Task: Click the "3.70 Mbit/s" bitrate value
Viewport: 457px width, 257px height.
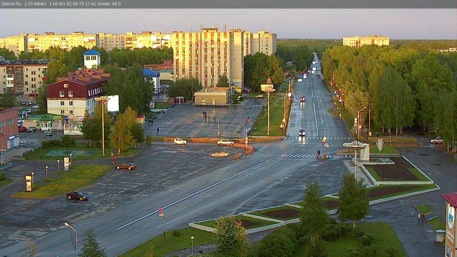Action: [35, 4]
